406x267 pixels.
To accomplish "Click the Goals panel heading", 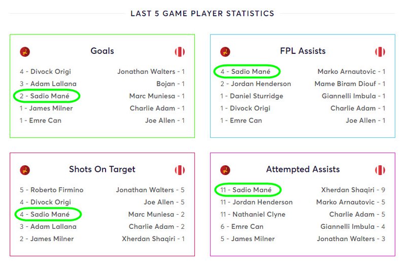I will [103, 51].
